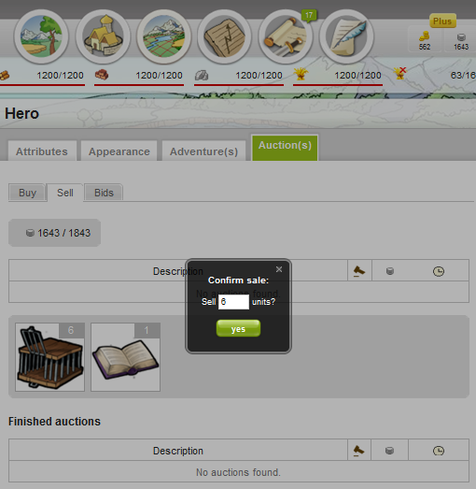Click the silver balance 1643 at top
476x489 pixels.
[x=461, y=41]
